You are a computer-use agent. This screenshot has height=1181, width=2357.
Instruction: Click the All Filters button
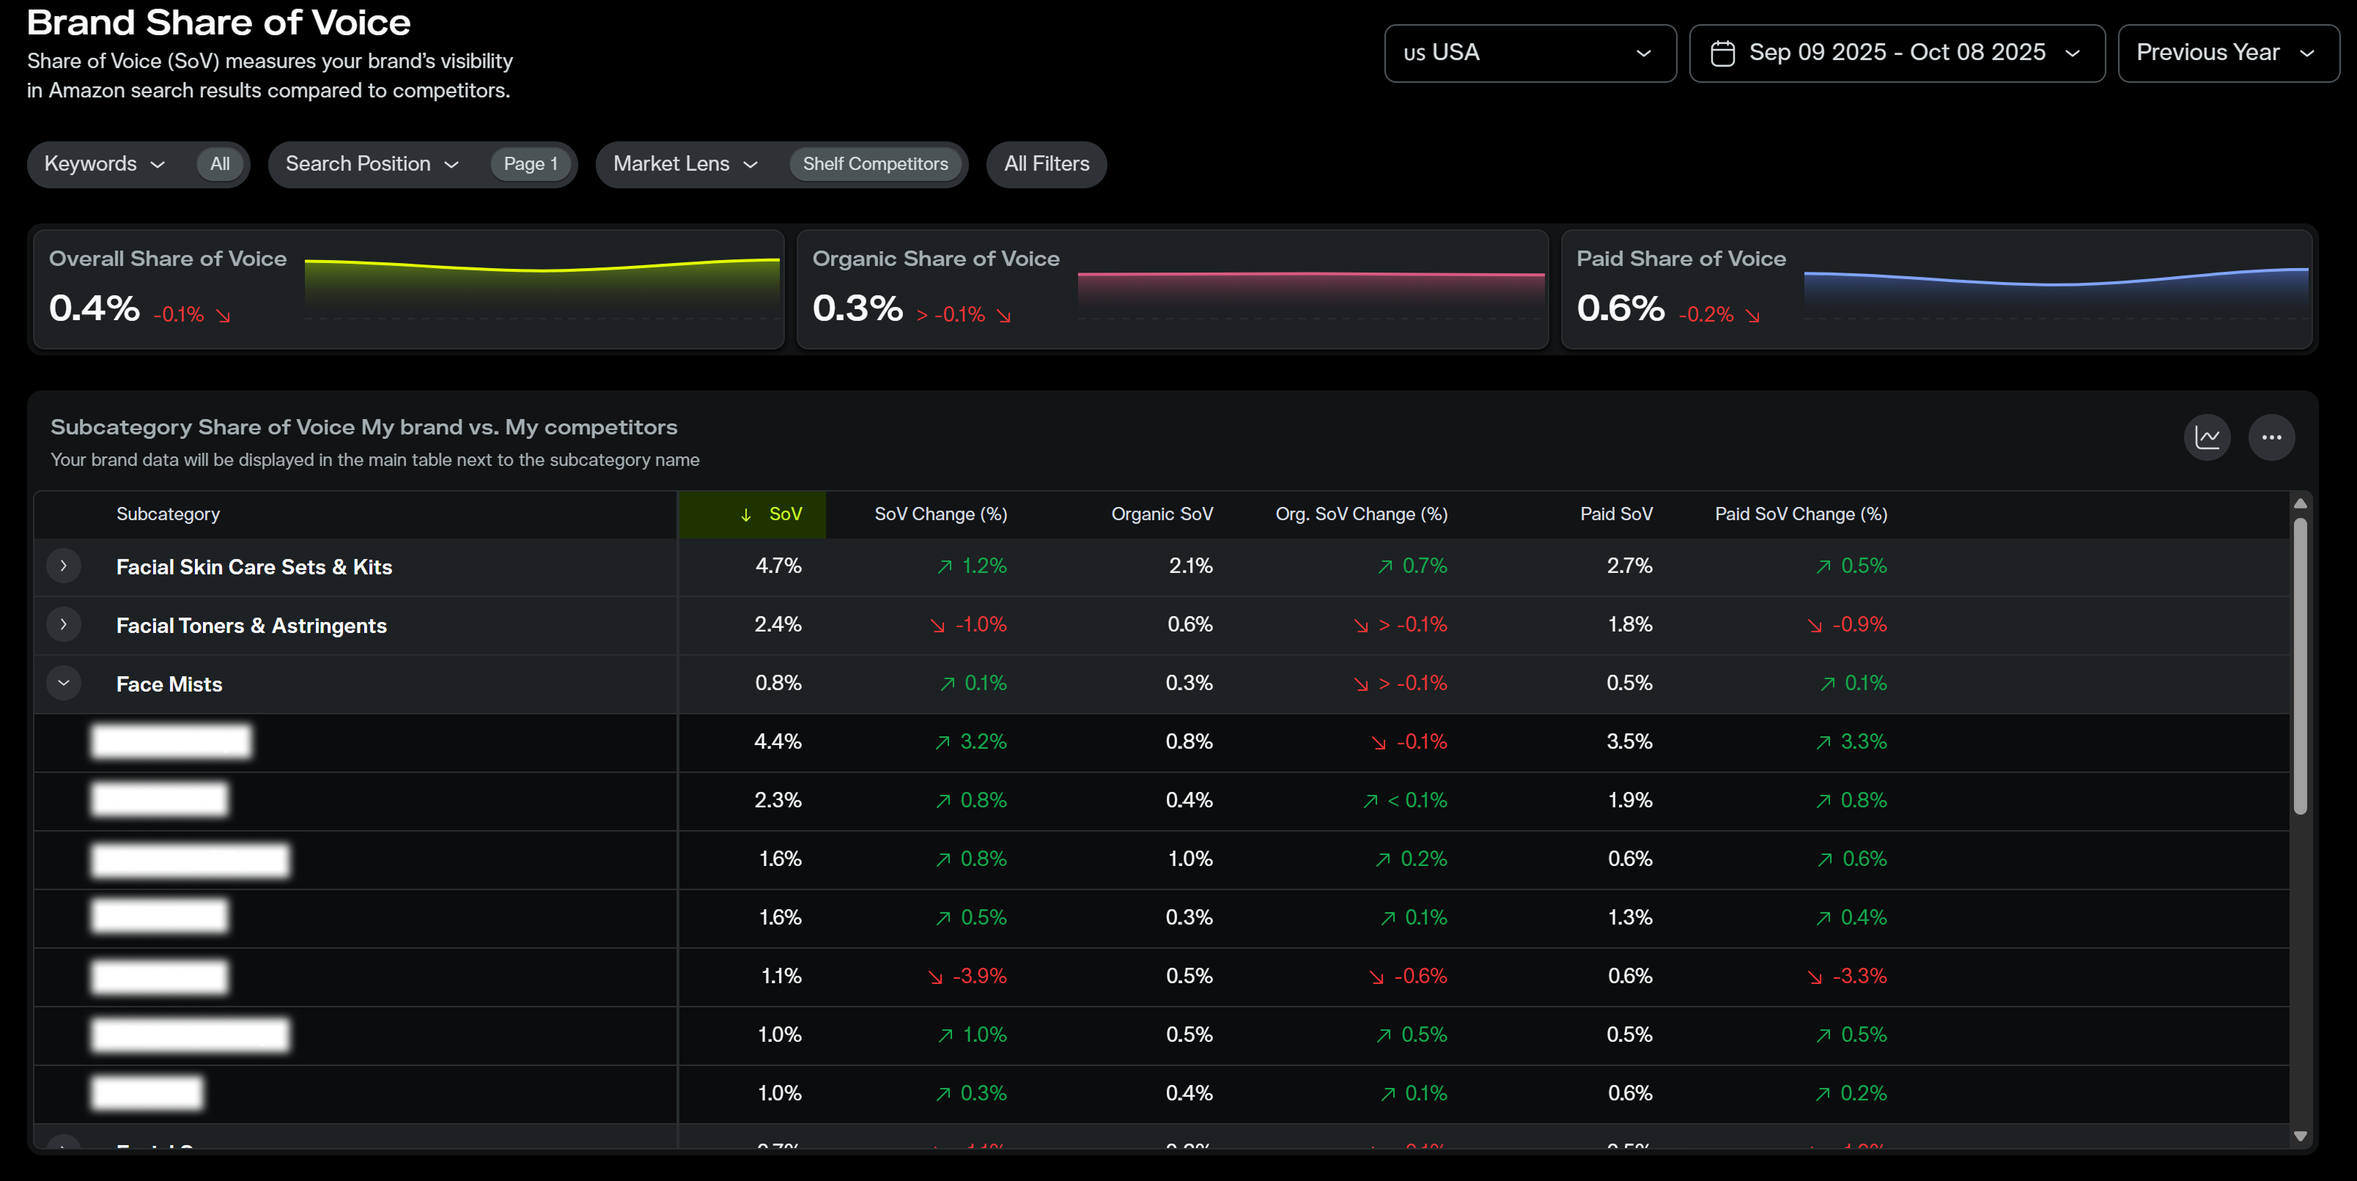pyautogui.click(x=1046, y=165)
